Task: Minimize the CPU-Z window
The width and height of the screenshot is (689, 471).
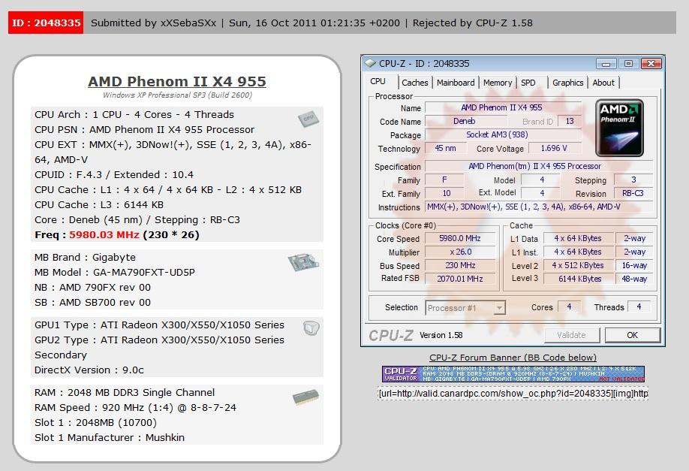Action: click(606, 64)
